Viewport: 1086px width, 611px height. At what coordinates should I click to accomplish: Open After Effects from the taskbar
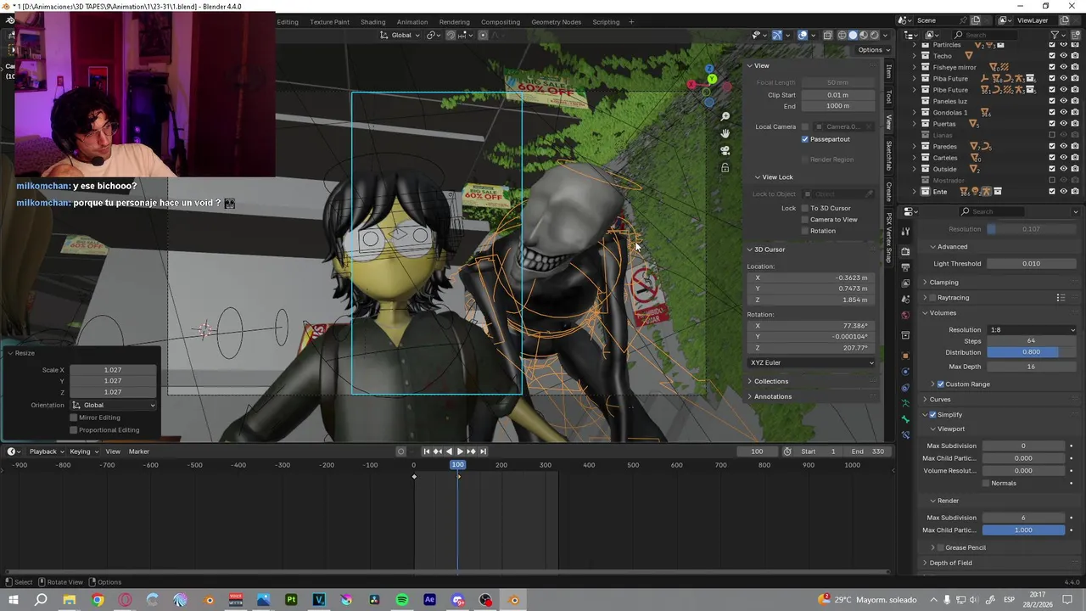point(429,600)
